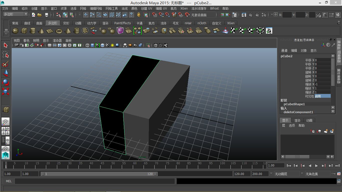Click step forward one key button
Viewport: 342px width, 192px height.
pos(323,165)
